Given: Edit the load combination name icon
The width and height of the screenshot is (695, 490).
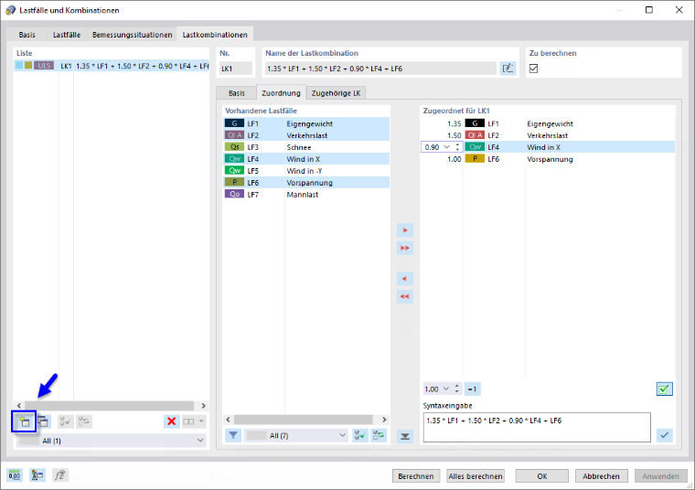Looking at the screenshot, I should click(508, 69).
